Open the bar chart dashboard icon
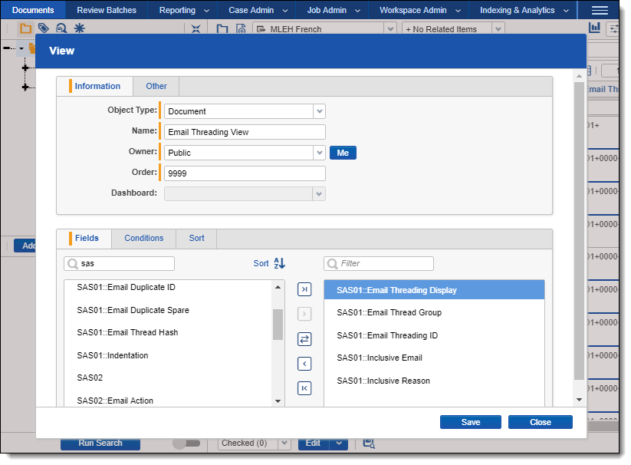Screen dimensions: 631x465 594,28
